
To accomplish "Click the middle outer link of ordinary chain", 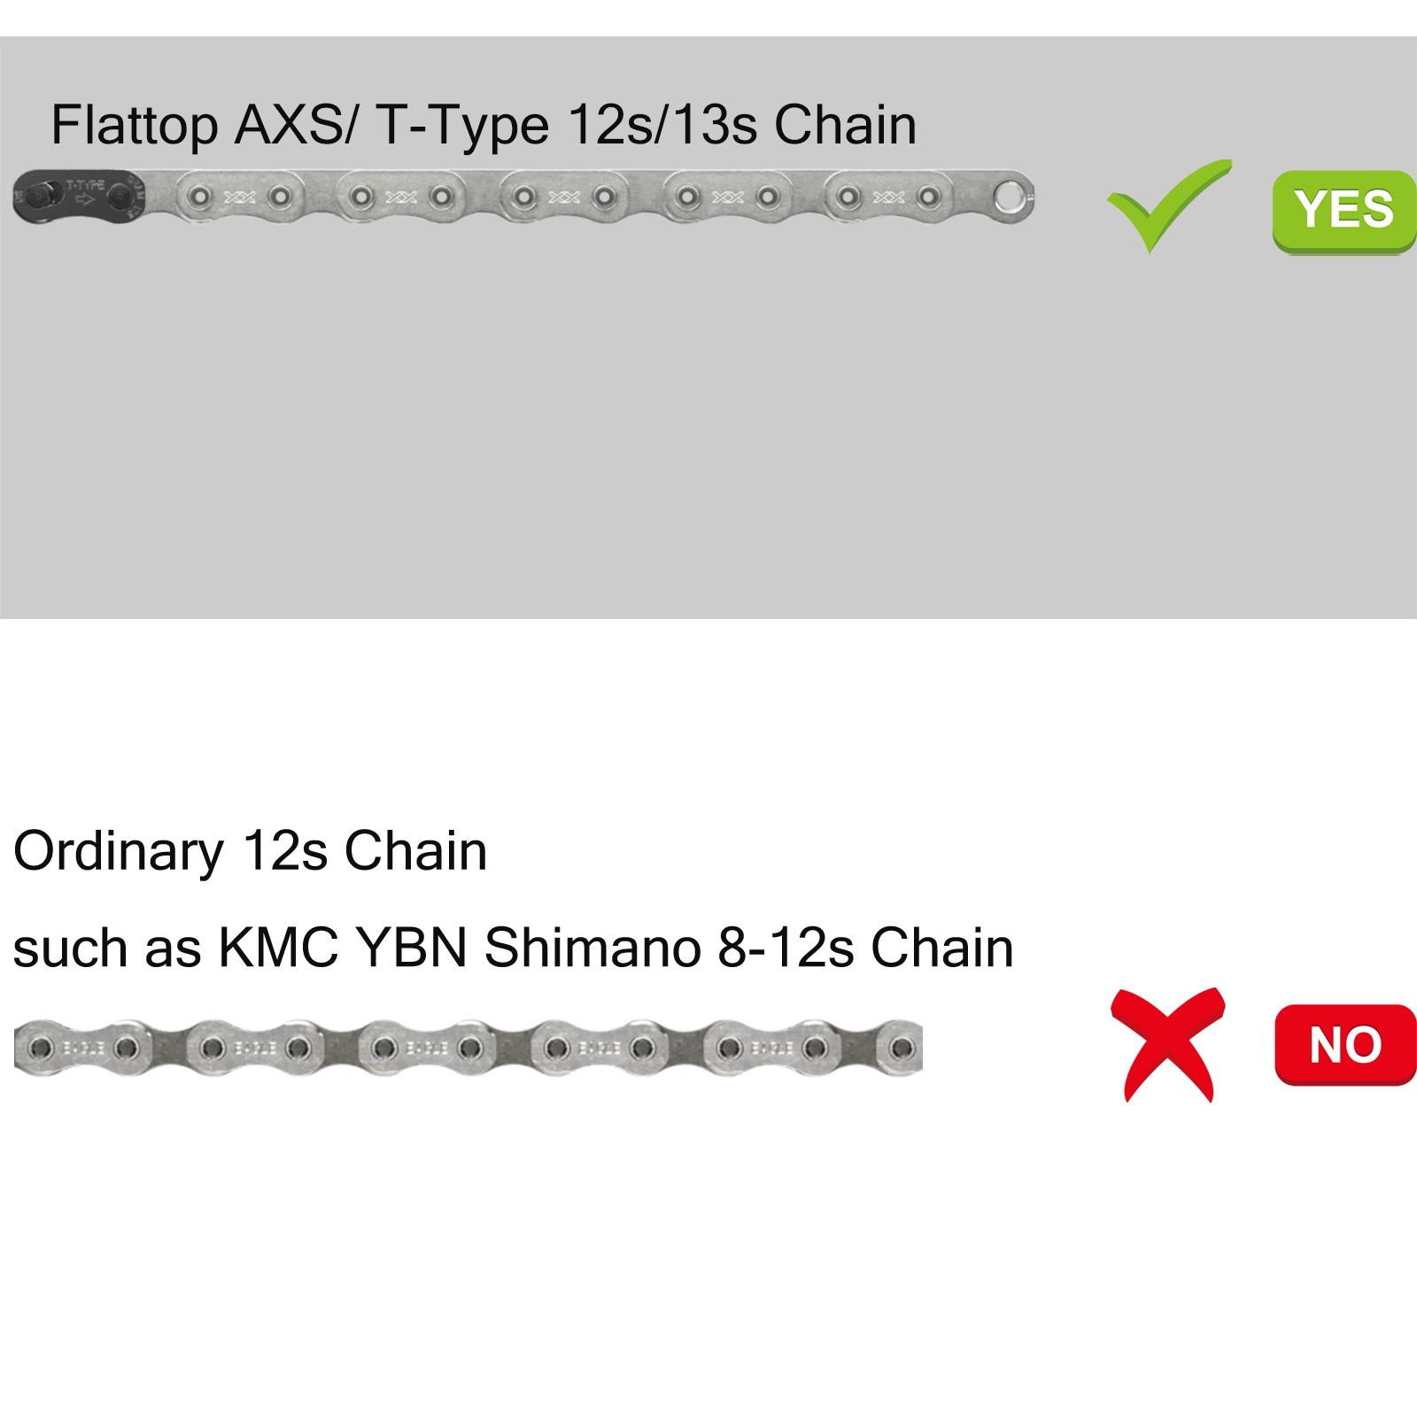I will [426, 1049].
